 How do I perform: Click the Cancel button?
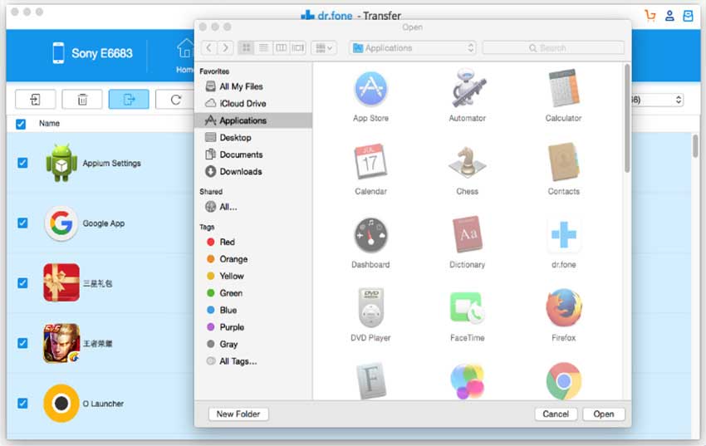point(556,414)
